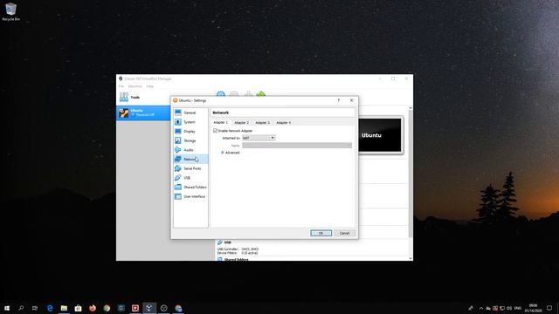Viewport: 559px width, 314px height.
Task: Open File Explorer from taskbar
Action: [x=64, y=308]
